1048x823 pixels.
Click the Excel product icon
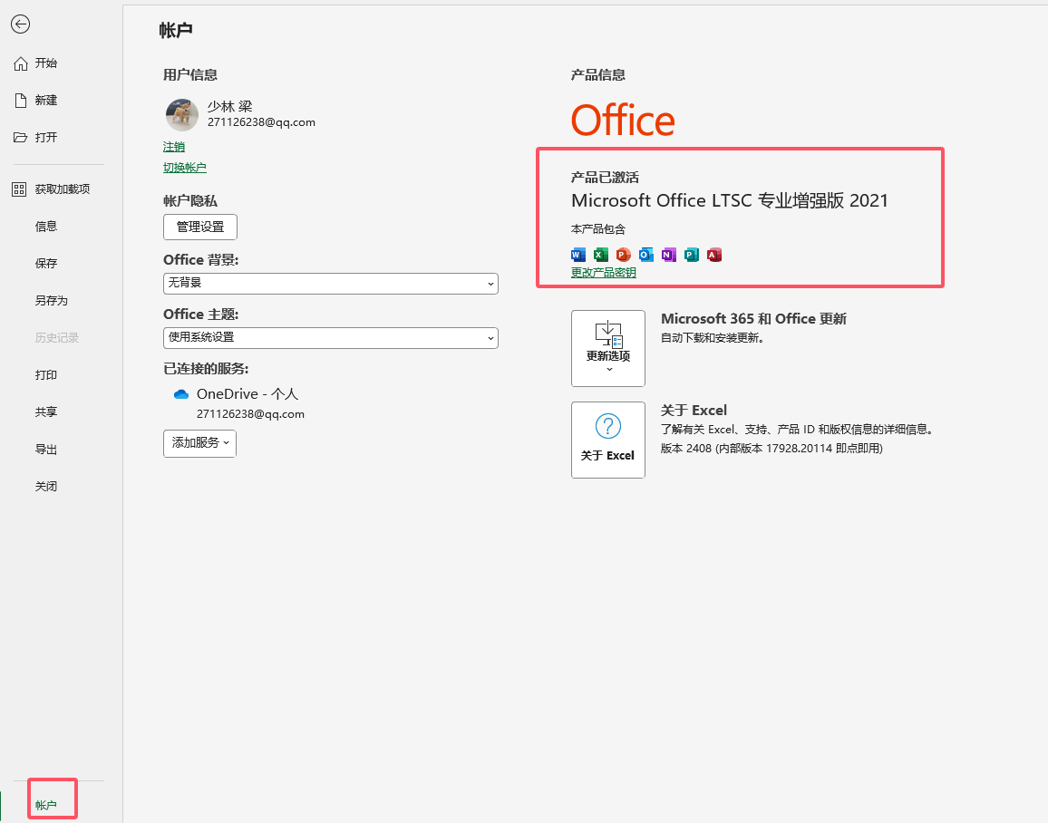click(601, 255)
